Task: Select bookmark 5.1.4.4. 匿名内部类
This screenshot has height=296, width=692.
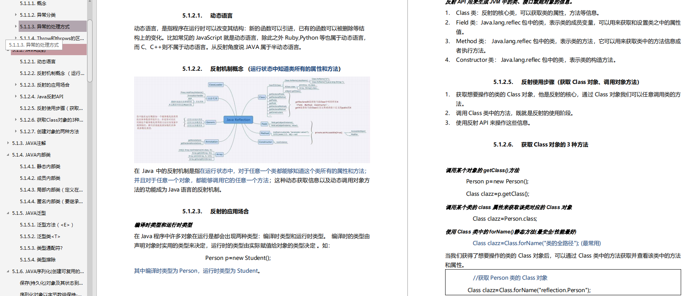Action: [x=51, y=201]
